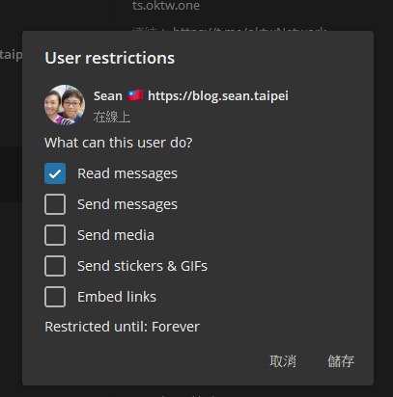This screenshot has width=393, height=397.
Task: Click the User restrictions dialog title
Action: coord(110,58)
